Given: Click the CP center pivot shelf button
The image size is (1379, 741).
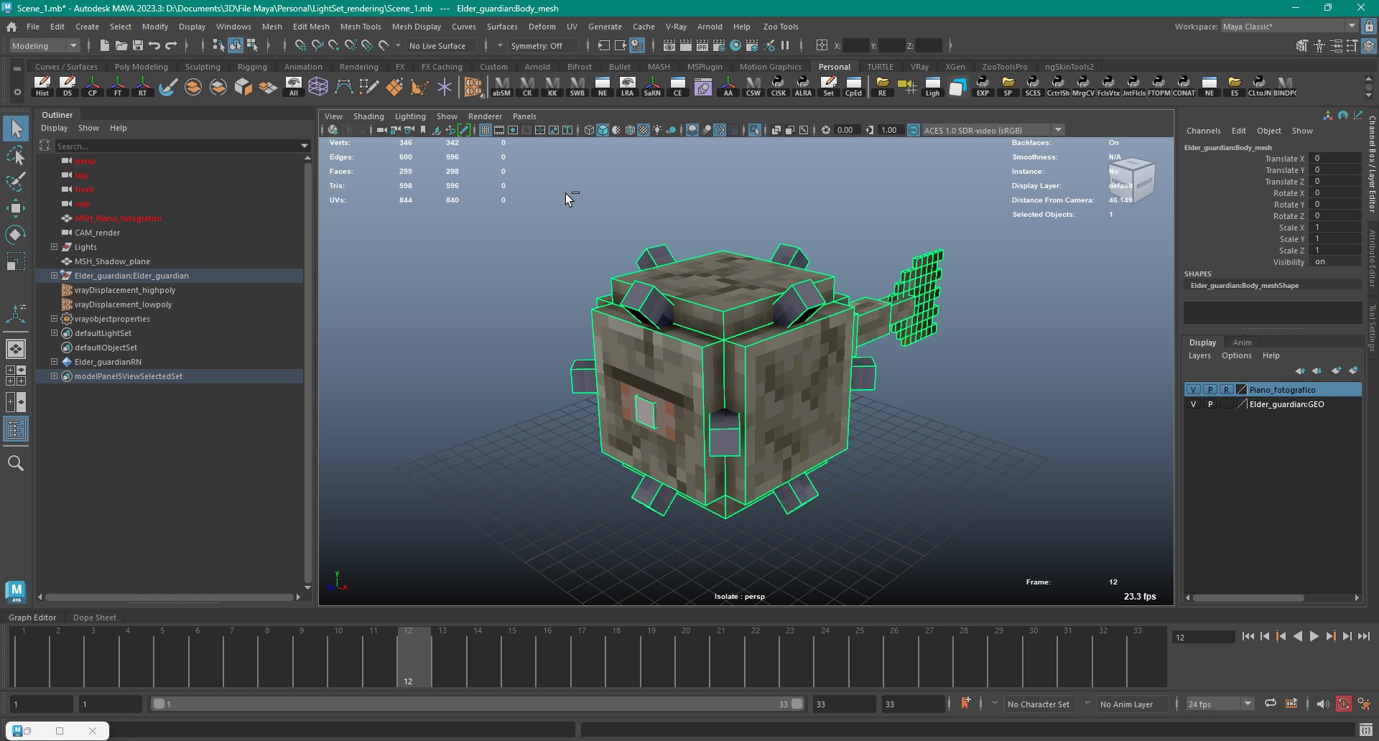Looking at the screenshot, I should pos(93,86).
